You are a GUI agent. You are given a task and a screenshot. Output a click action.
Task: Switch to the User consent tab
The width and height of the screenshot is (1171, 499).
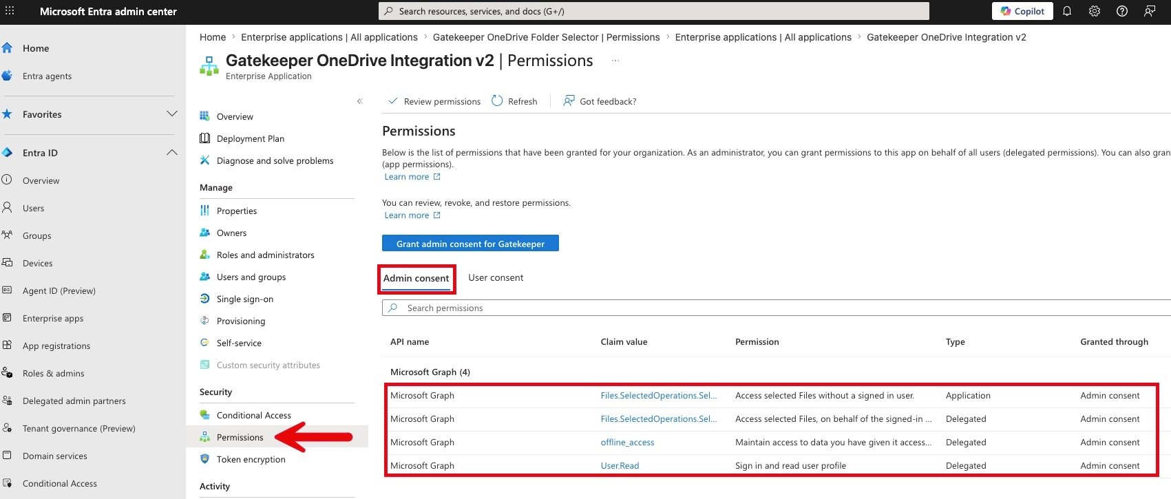[496, 277]
